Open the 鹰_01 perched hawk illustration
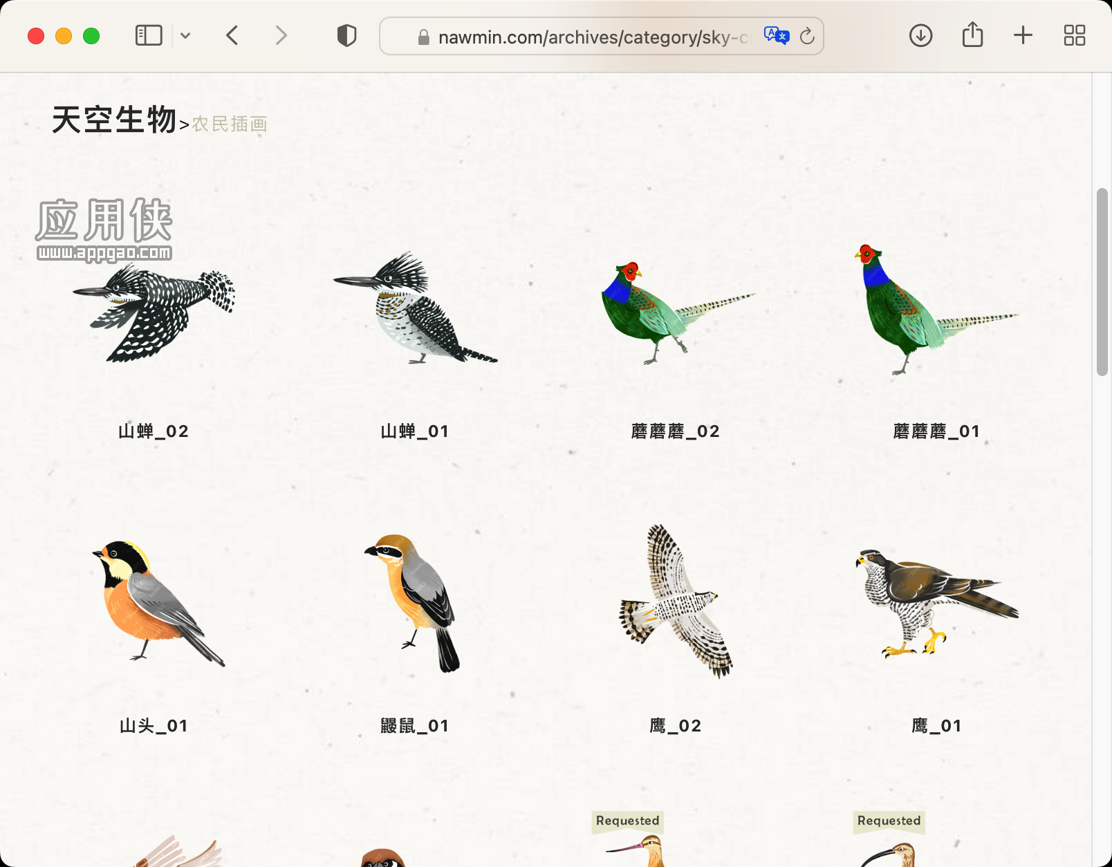The height and width of the screenshot is (867, 1112). click(x=936, y=602)
